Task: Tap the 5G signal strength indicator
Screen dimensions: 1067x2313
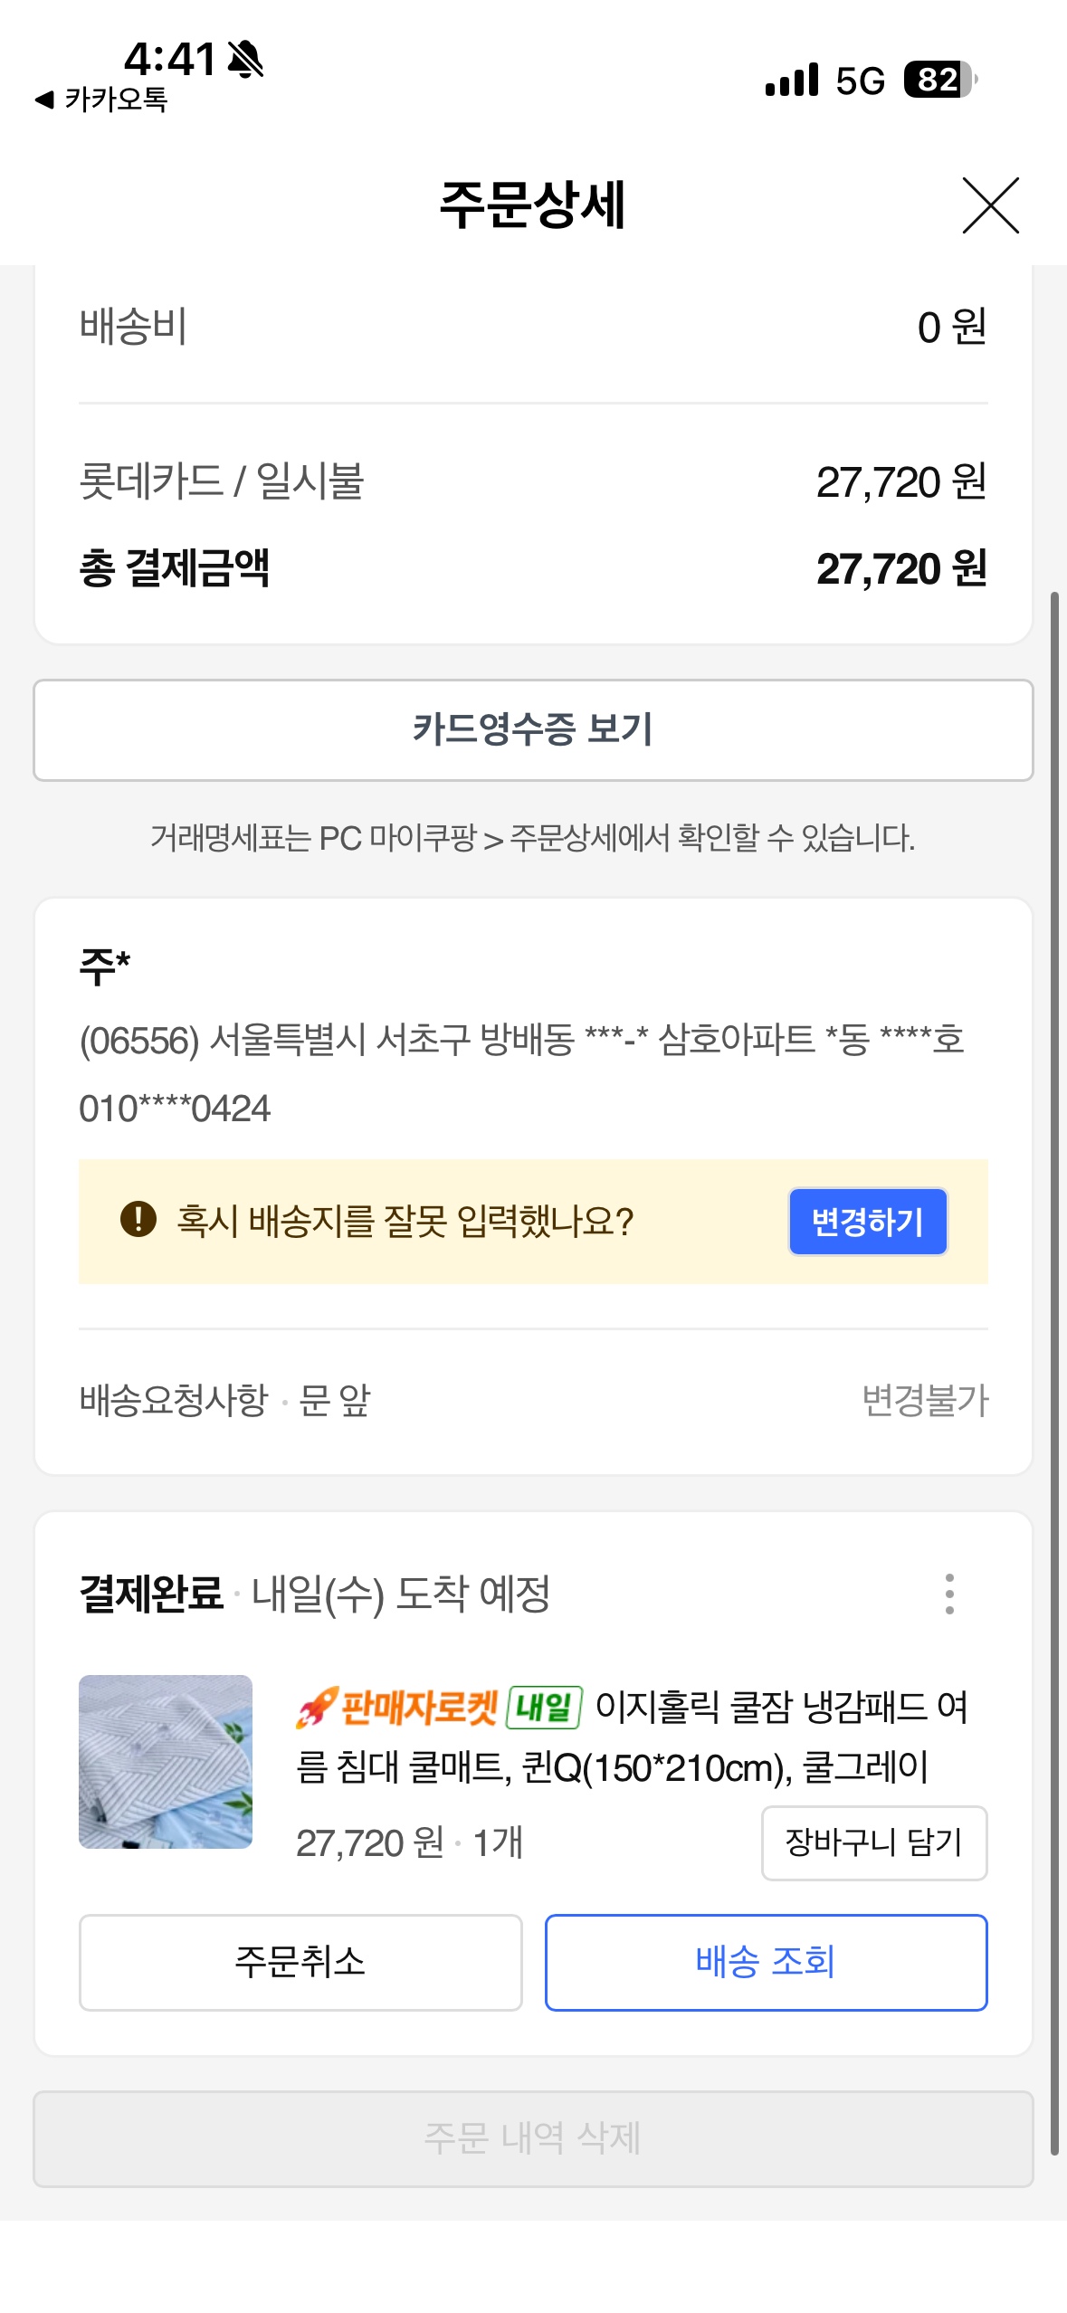Action: (x=824, y=80)
